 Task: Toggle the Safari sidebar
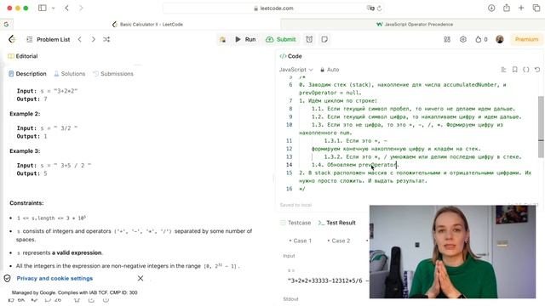pos(43,8)
